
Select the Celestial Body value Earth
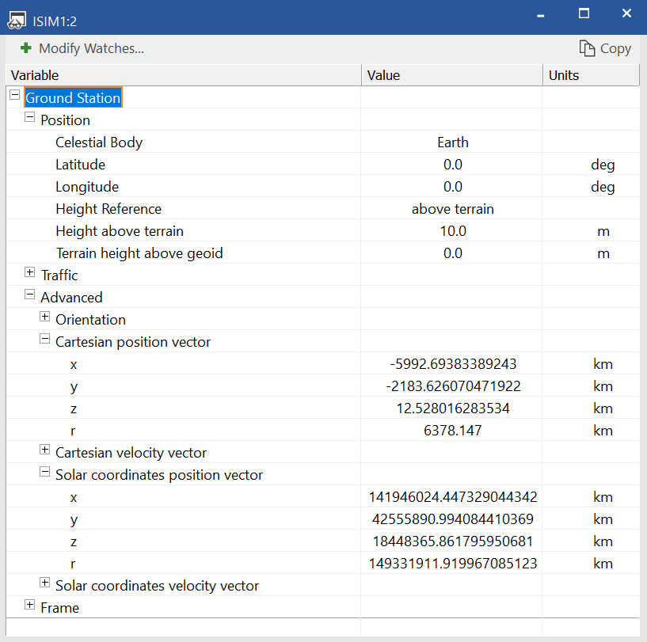tap(452, 142)
